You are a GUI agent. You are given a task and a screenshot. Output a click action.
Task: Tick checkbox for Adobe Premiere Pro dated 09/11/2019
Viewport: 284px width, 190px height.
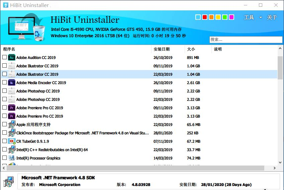tap(5, 108)
